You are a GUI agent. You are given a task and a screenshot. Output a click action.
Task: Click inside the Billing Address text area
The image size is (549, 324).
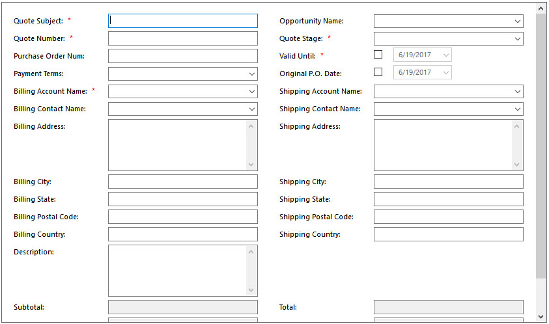click(177, 144)
